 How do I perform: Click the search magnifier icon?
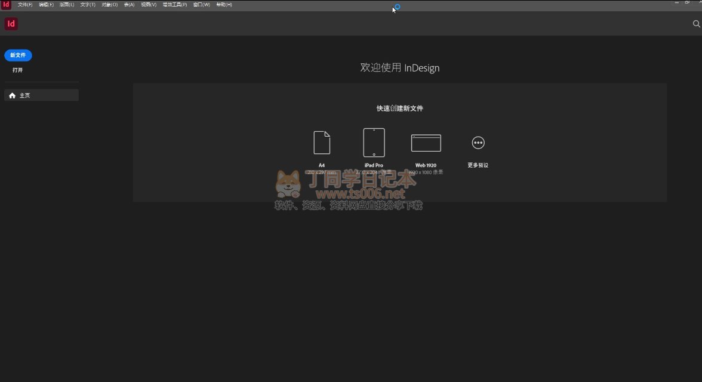(x=696, y=24)
